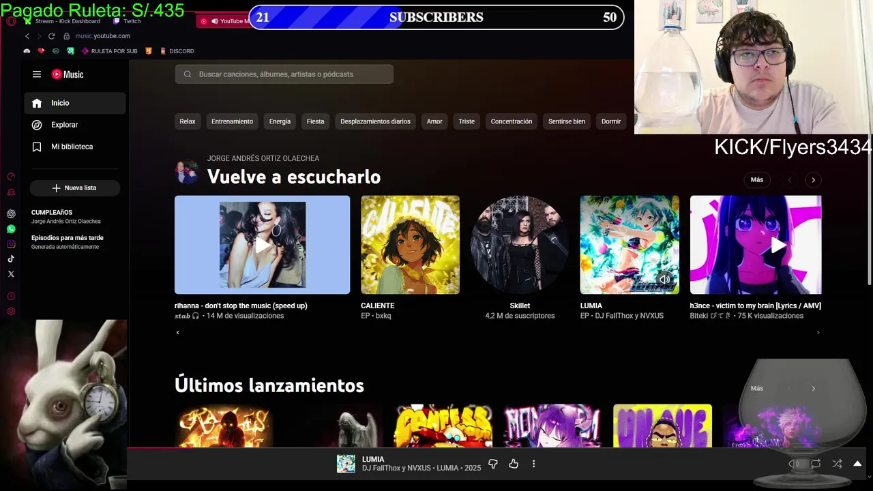Select the Energía mood chip
This screenshot has height=491, width=873.
pyautogui.click(x=280, y=121)
